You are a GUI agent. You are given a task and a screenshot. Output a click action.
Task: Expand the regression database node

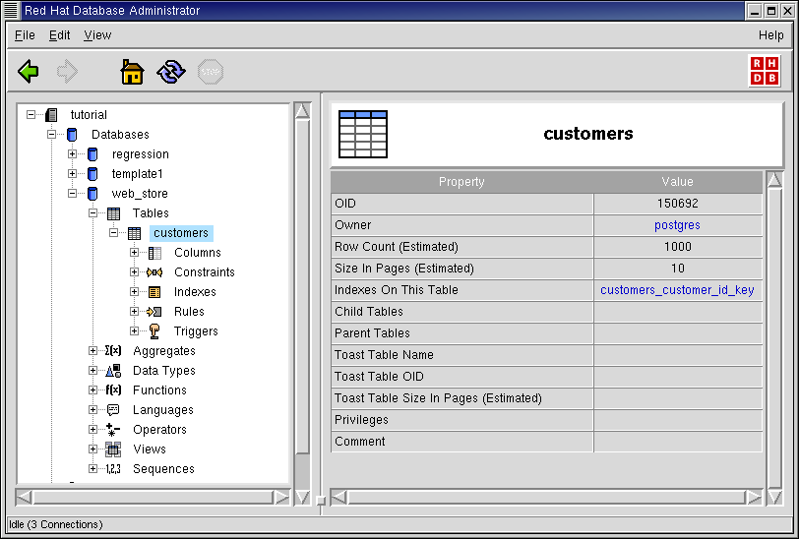pos(72,153)
